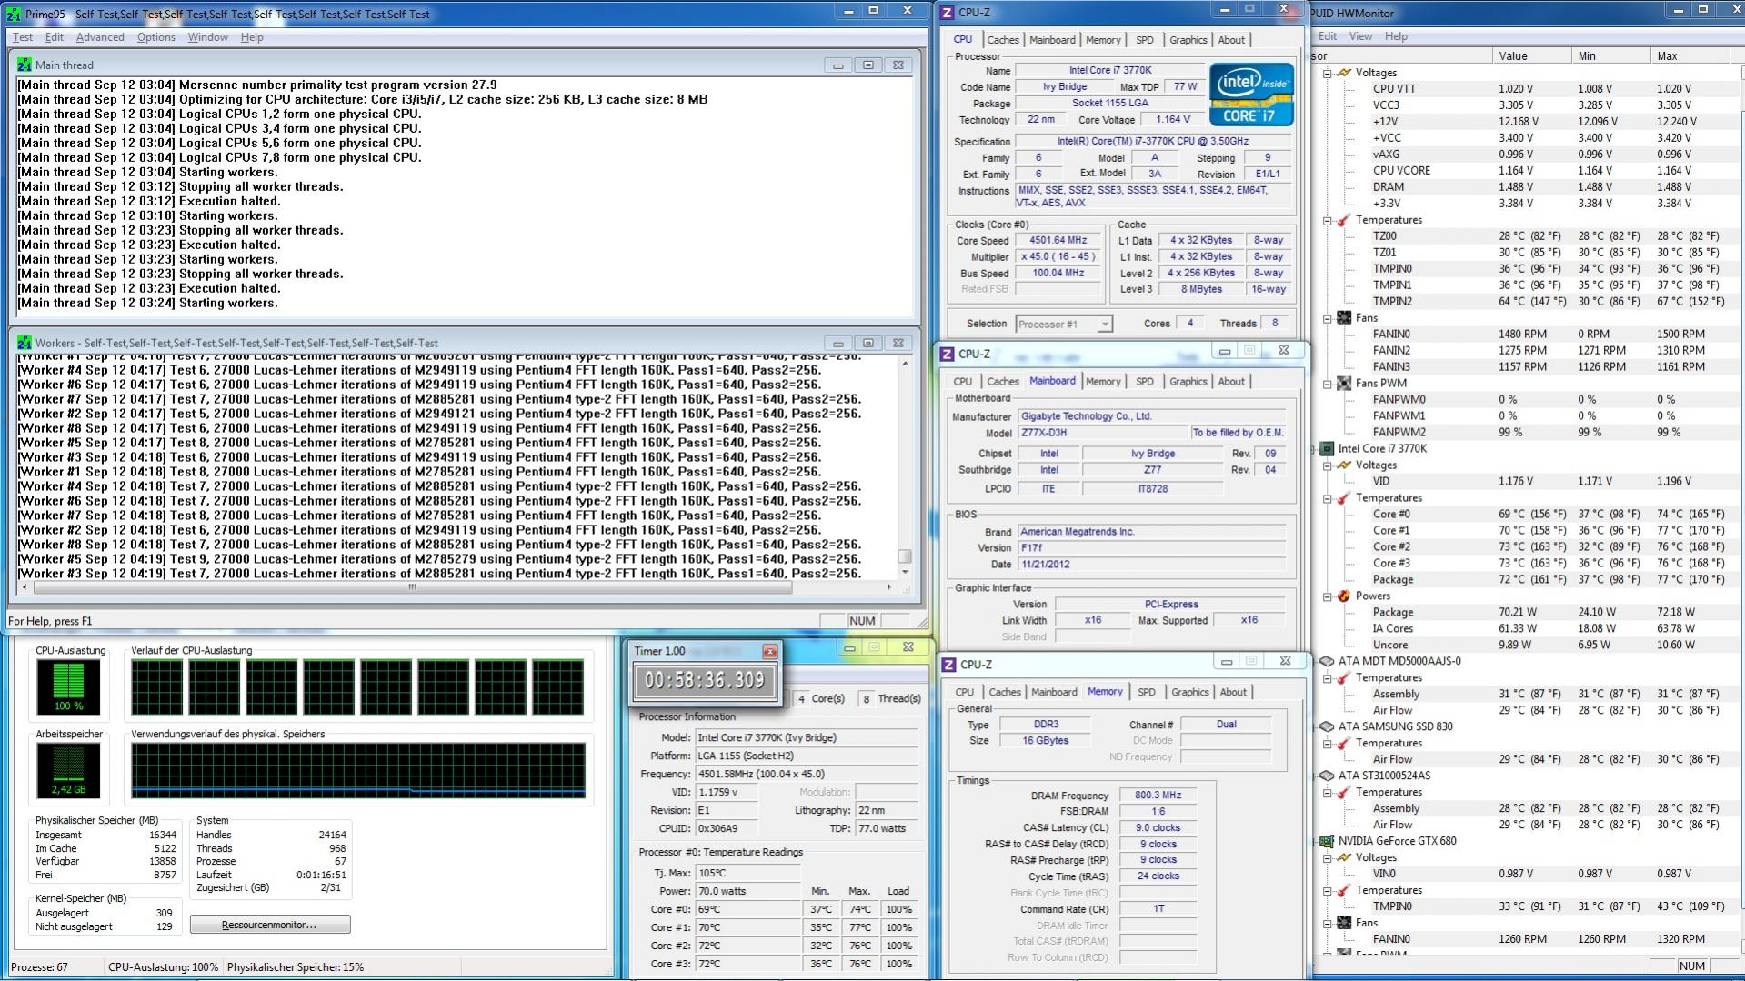Open the Options menu in Prime95

(x=156, y=37)
